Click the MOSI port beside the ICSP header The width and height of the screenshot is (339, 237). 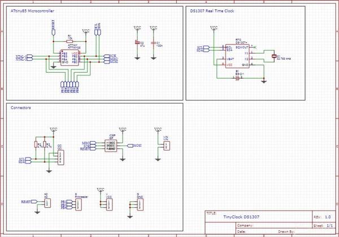pos(134,146)
